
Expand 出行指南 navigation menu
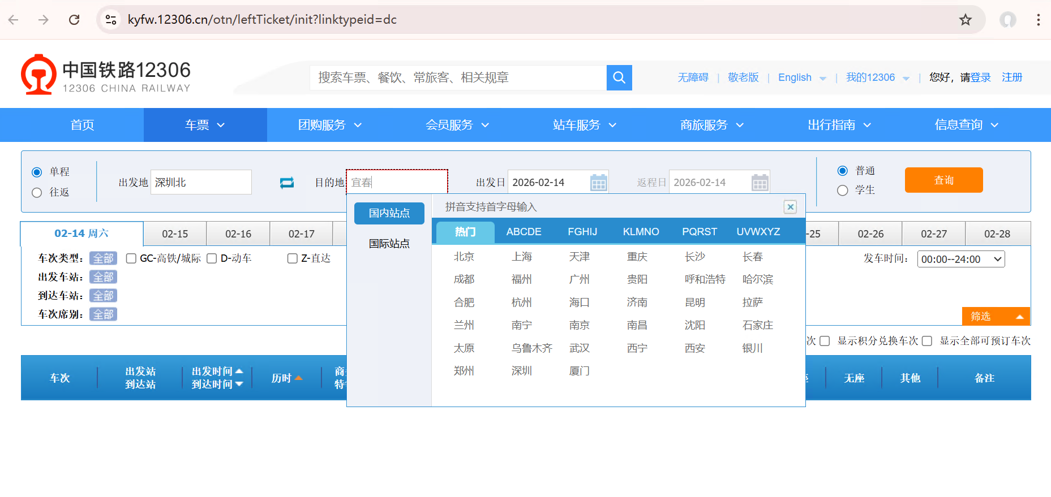click(x=839, y=125)
